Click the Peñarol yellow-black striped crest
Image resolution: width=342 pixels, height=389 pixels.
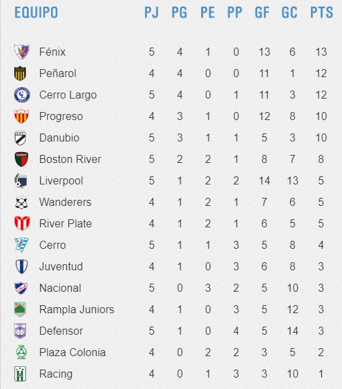20,73
